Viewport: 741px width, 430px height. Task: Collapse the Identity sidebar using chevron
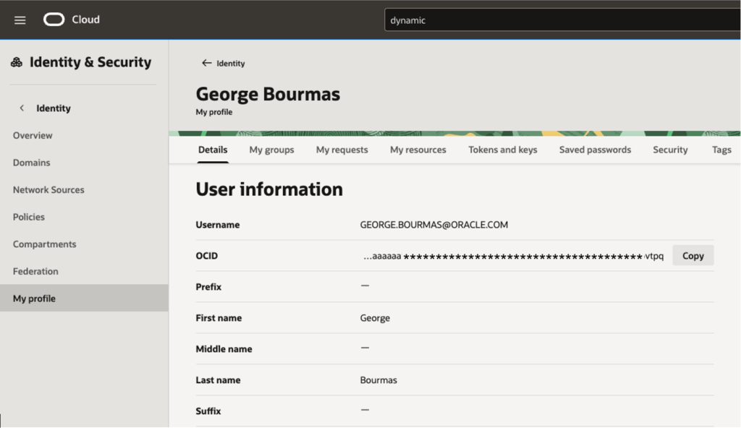pos(22,108)
